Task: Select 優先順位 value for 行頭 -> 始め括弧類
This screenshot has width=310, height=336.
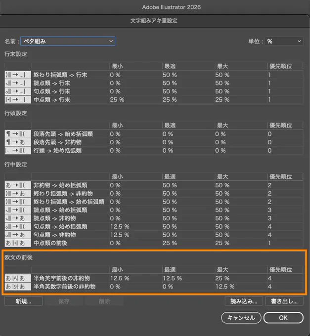Action: (269, 151)
